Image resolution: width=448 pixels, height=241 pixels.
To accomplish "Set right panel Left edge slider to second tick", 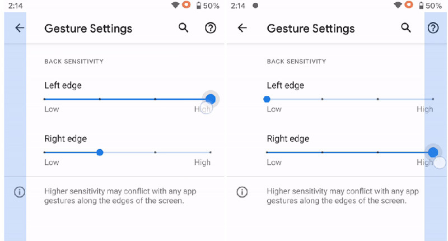I will pos(323,99).
